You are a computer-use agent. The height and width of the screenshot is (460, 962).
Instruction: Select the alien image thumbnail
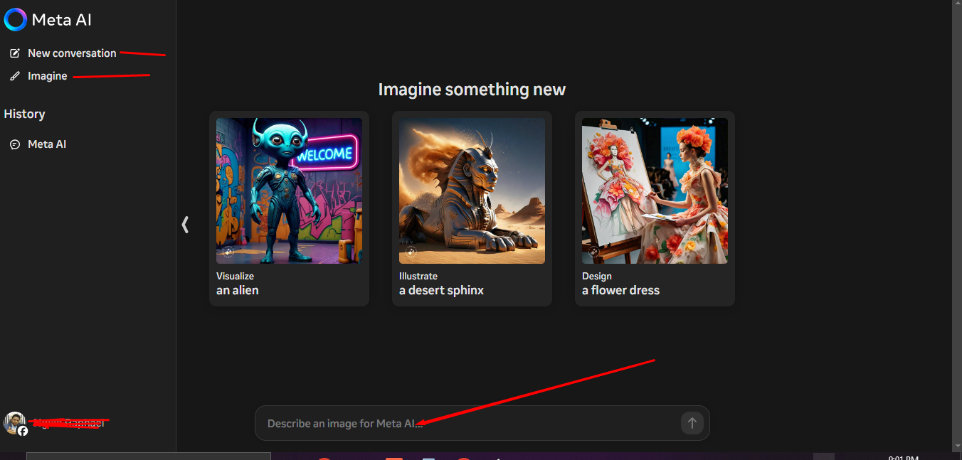[x=289, y=191]
